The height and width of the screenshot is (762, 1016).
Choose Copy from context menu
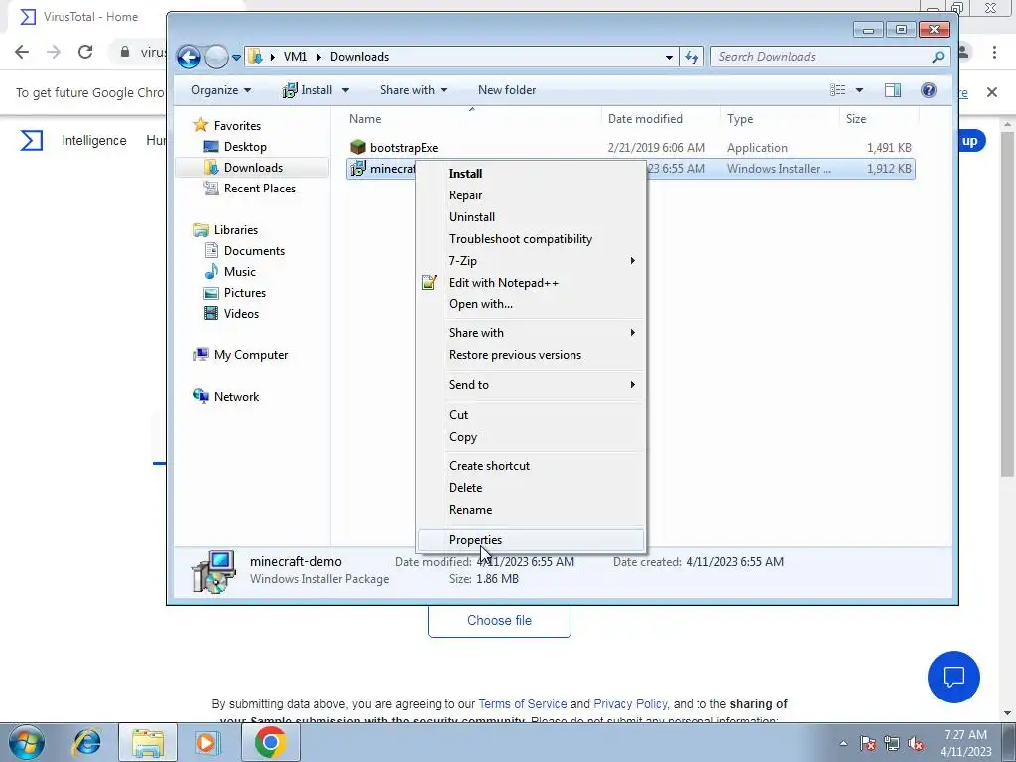[x=462, y=437]
